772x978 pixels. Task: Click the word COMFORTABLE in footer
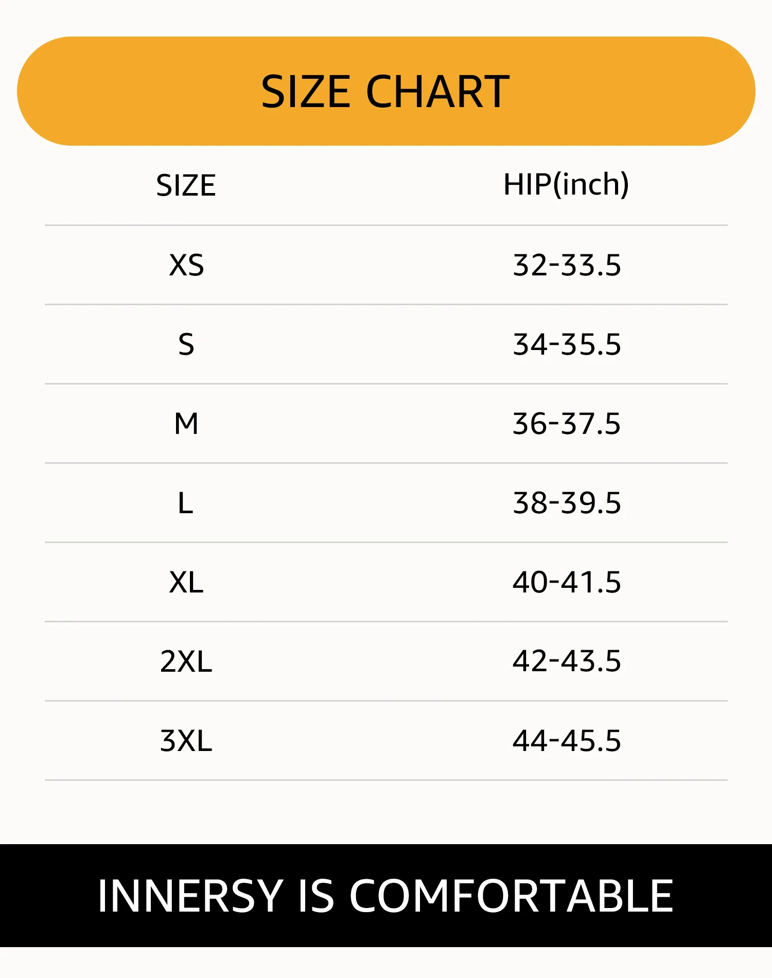tap(512, 896)
